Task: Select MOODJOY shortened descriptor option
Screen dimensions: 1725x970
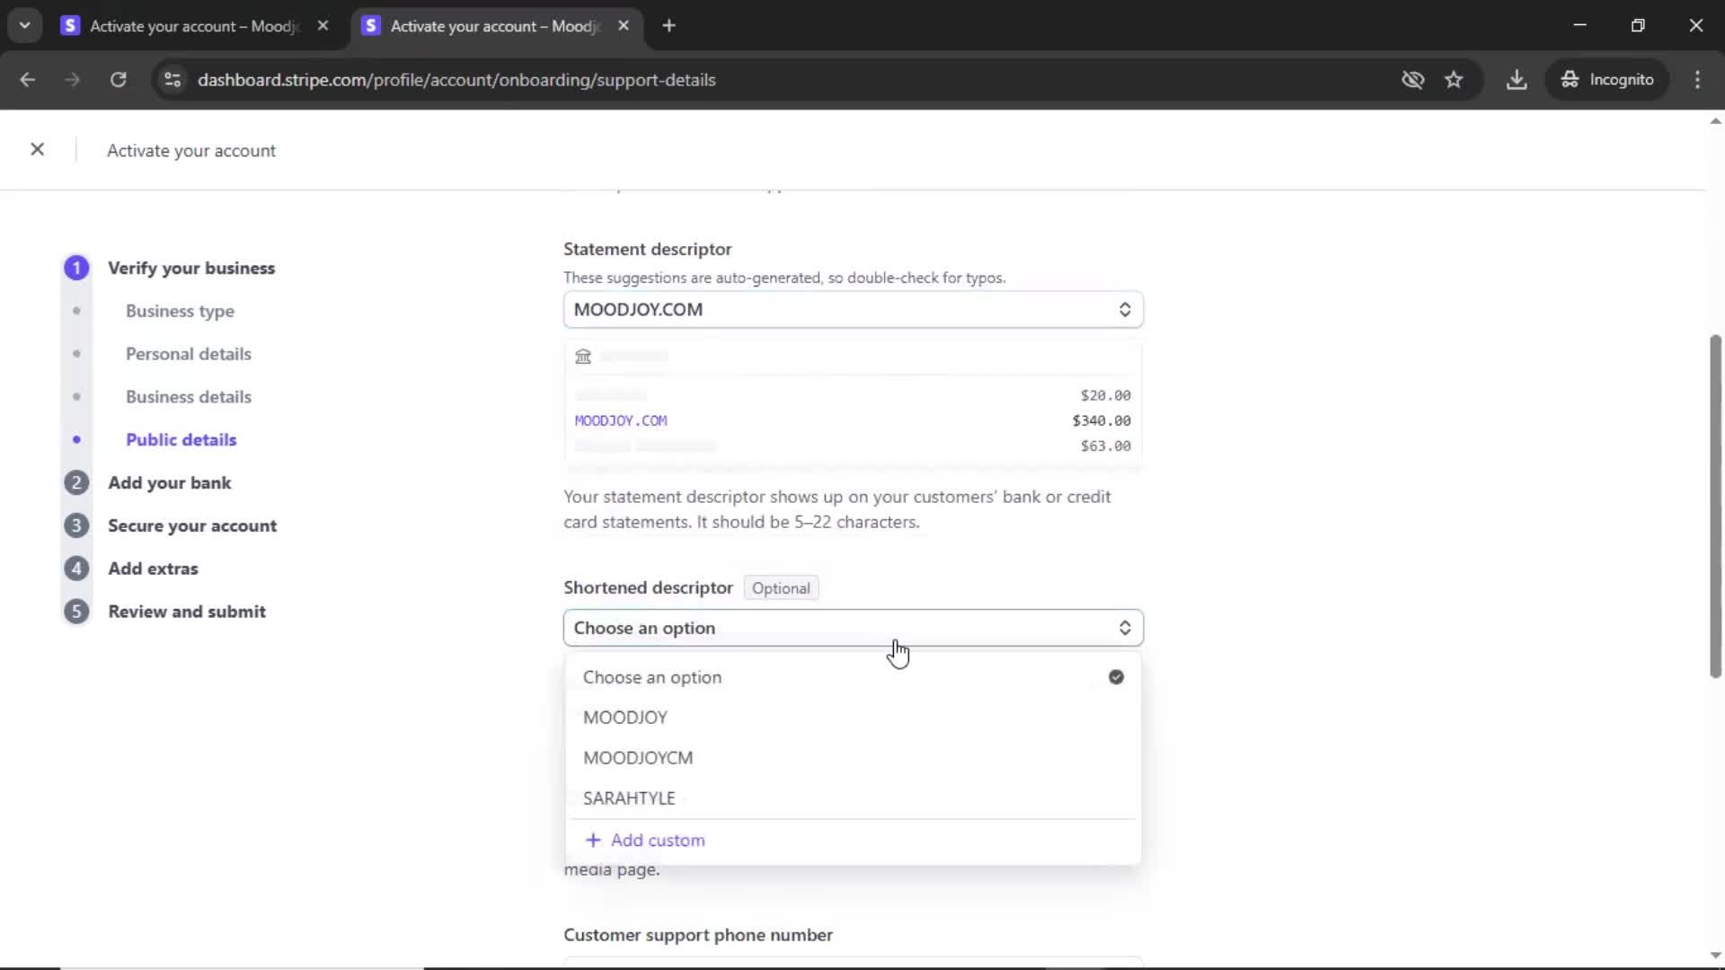Action: [x=625, y=718]
